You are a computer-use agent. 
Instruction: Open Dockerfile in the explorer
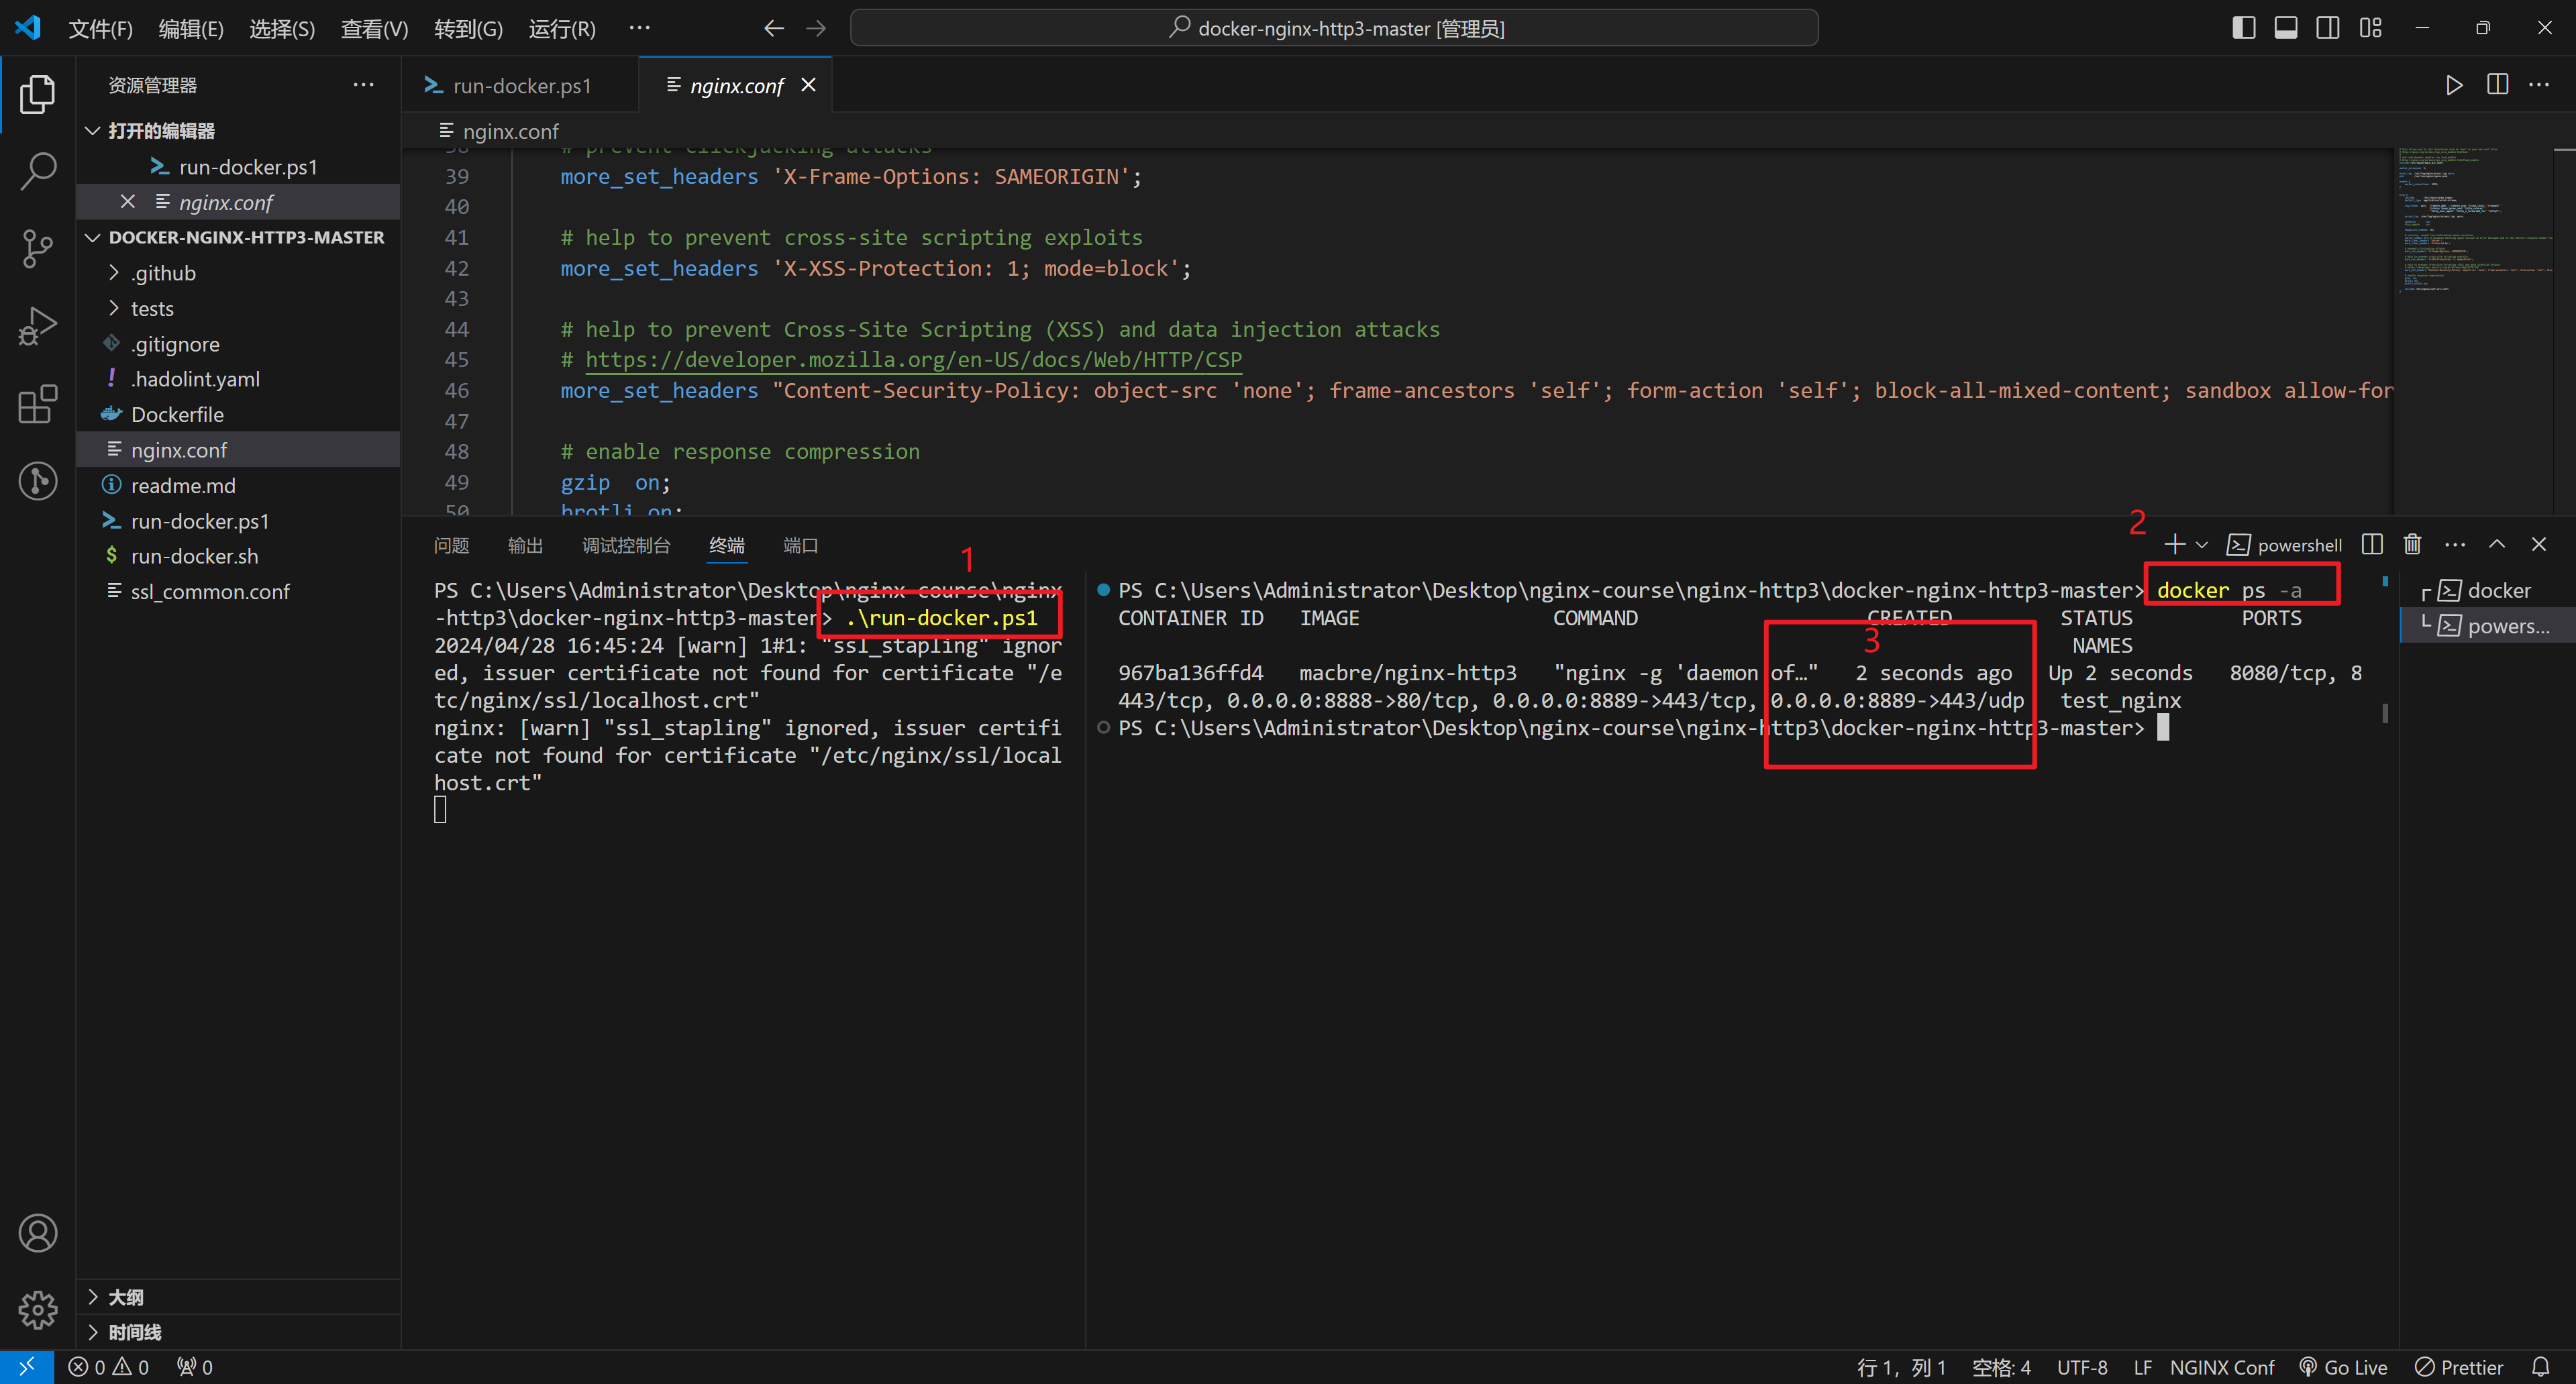point(238,414)
